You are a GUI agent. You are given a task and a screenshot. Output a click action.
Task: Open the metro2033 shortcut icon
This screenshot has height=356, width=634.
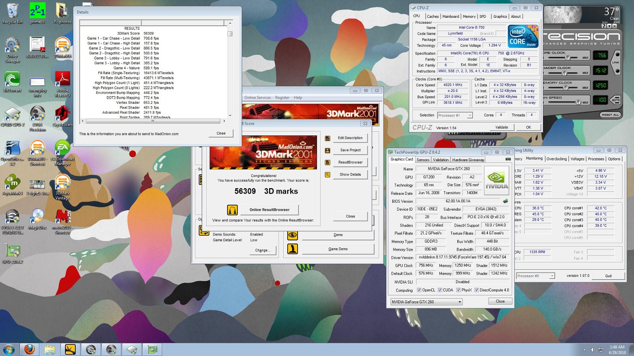pyautogui.click(x=62, y=222)
